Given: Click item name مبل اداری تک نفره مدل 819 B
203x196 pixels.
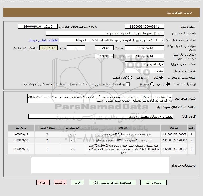Looking at the screenshot, I should pyautogui.click(x=123, y=140).
